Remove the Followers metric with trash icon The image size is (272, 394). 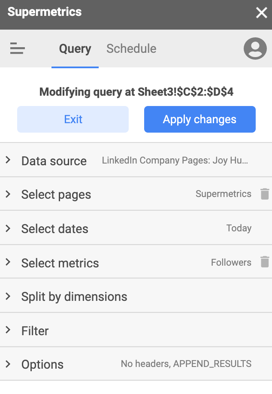pyautogui.click(x=265, y=262)
